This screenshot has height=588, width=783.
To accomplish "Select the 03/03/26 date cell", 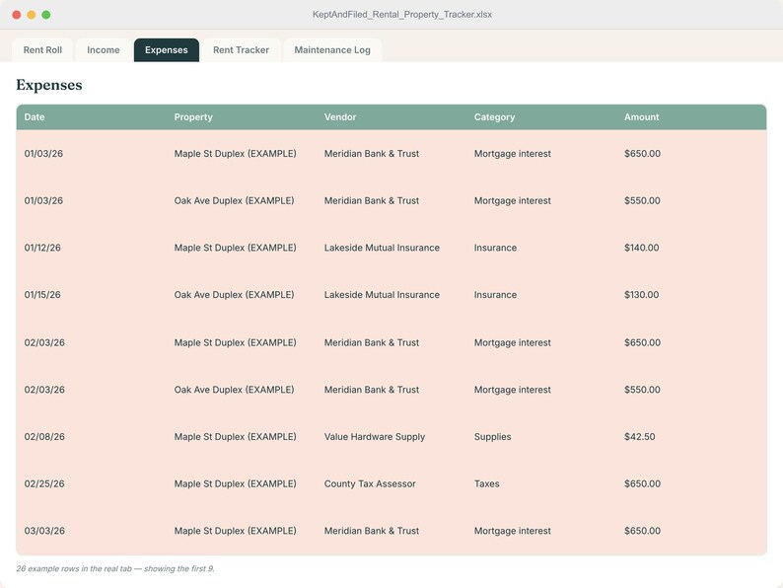I will (x=44, y=531).
